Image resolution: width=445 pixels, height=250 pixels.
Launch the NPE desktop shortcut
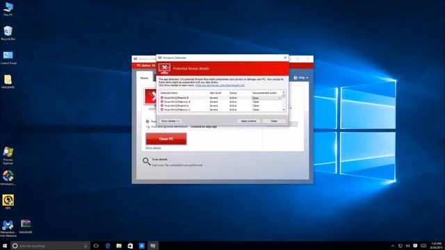click(8, 202)
